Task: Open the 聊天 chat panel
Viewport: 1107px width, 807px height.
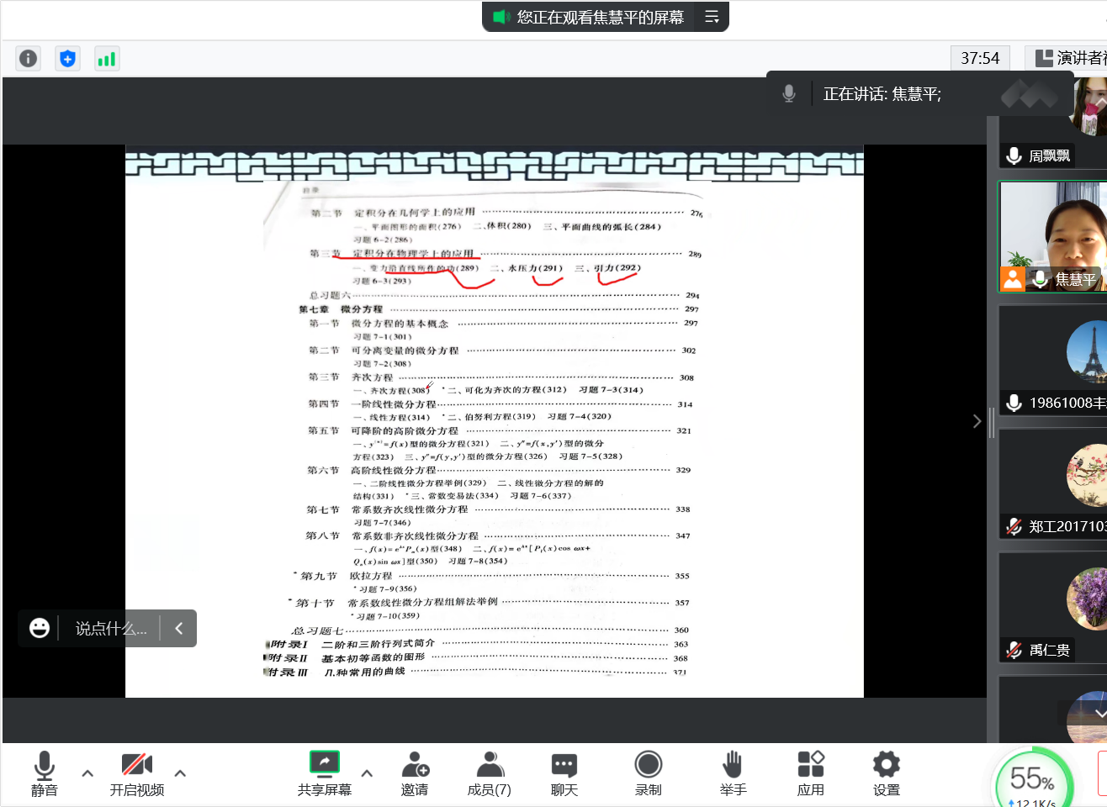Action: coord(564,773)
